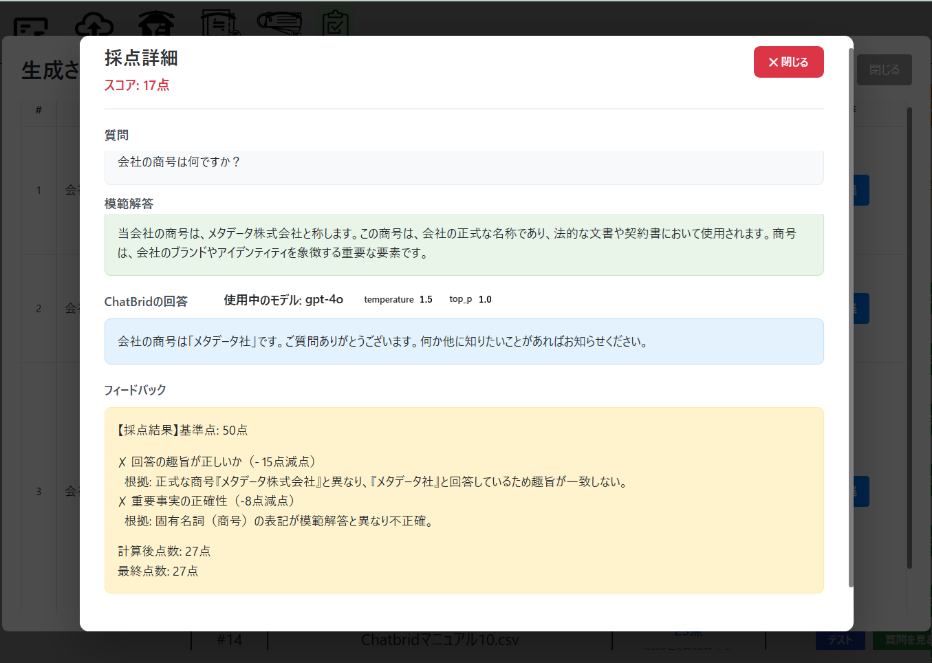Click the background panel's vertical scrollbar
932x663 pixels.
click(909, 337)
